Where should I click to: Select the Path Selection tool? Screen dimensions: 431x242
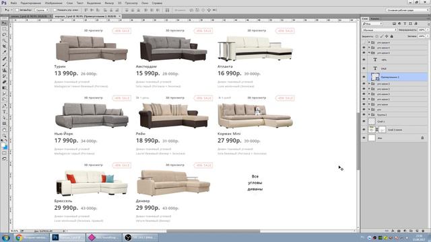coord(4,118)
